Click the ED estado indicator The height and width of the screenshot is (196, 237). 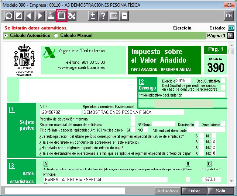(231, 28)
